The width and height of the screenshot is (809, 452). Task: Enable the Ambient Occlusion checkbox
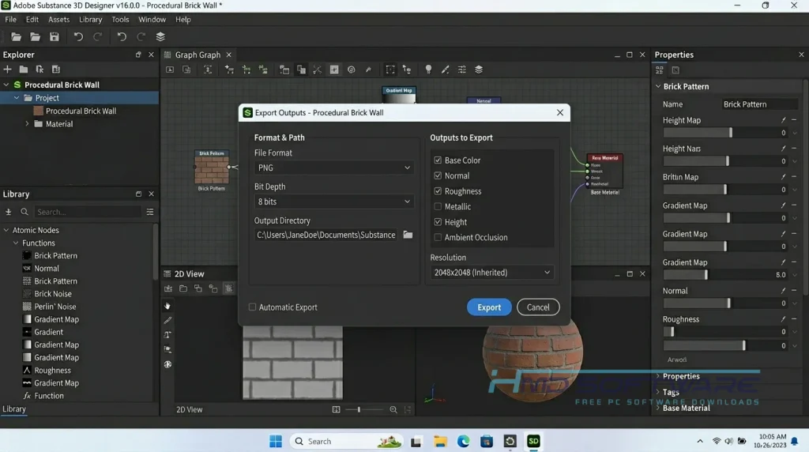point(438,237)
